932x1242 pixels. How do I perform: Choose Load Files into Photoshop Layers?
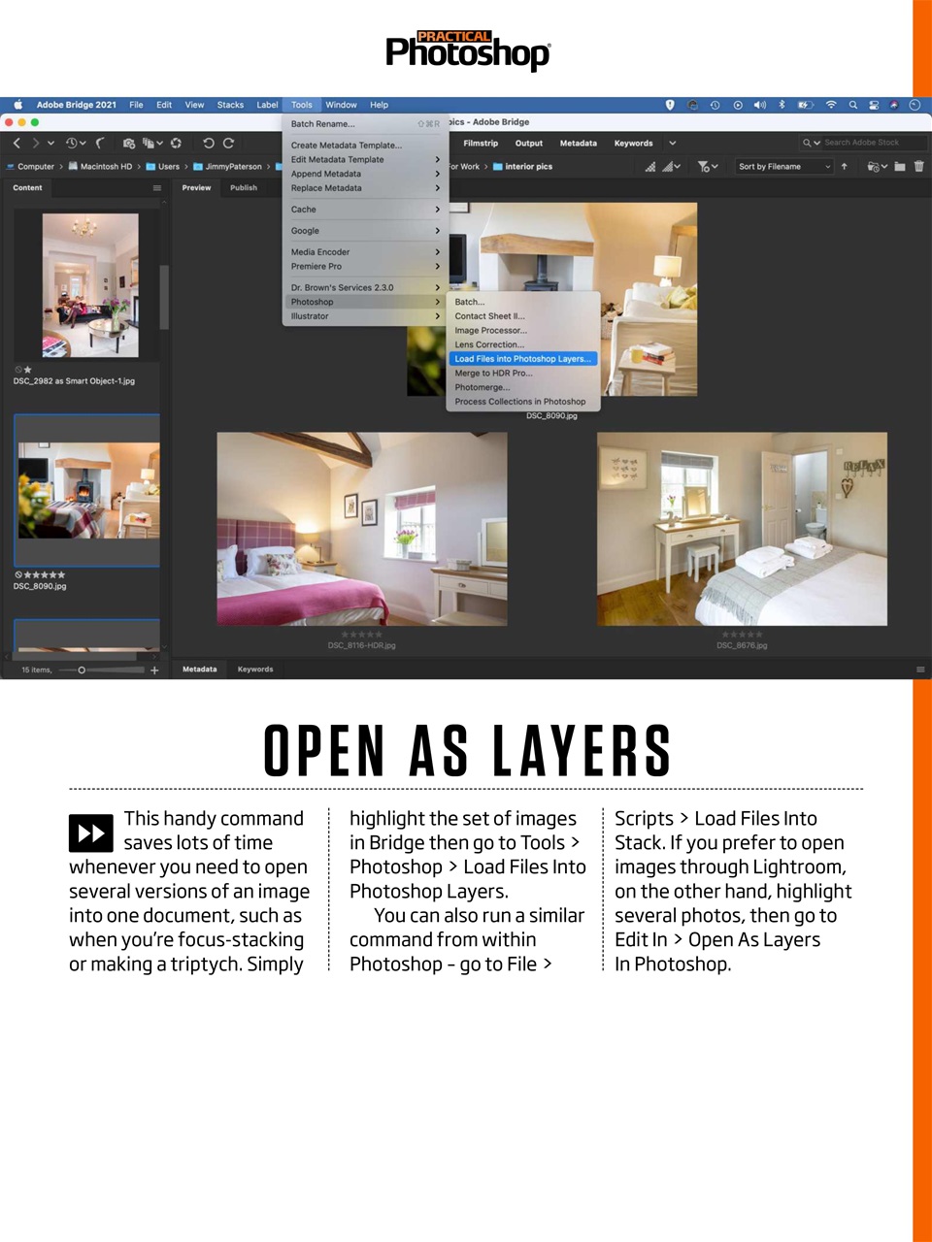coord(522,358)
